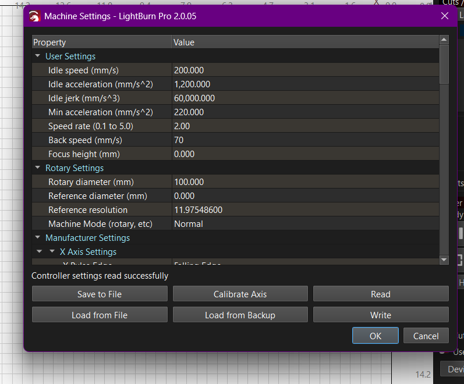Write settings to the controller
This screenshot has width=464, height=384.
pos(381,315)
